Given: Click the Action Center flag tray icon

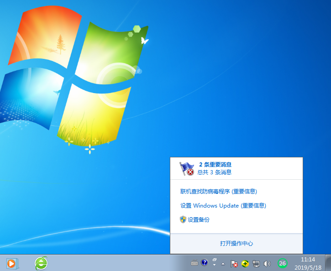Looking at the screenshot, I should [x=234, y=263].
